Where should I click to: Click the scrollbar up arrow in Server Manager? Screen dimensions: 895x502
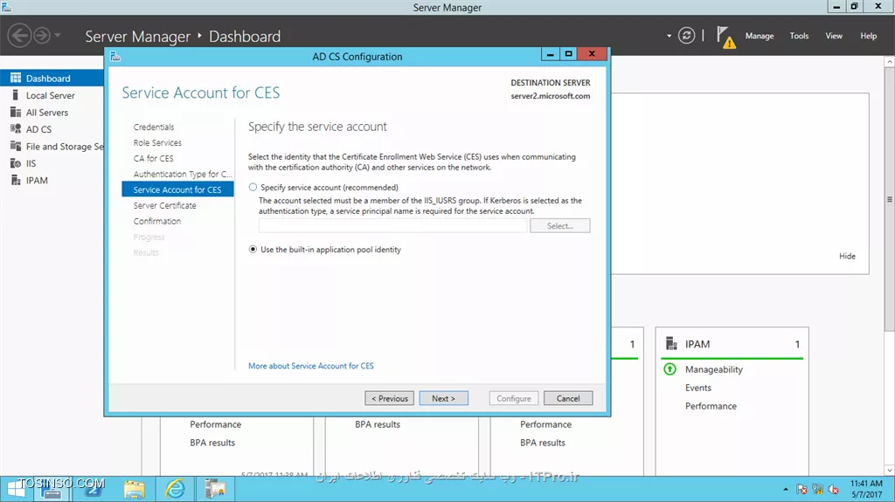pyautogui.click(x=889, y=61)
